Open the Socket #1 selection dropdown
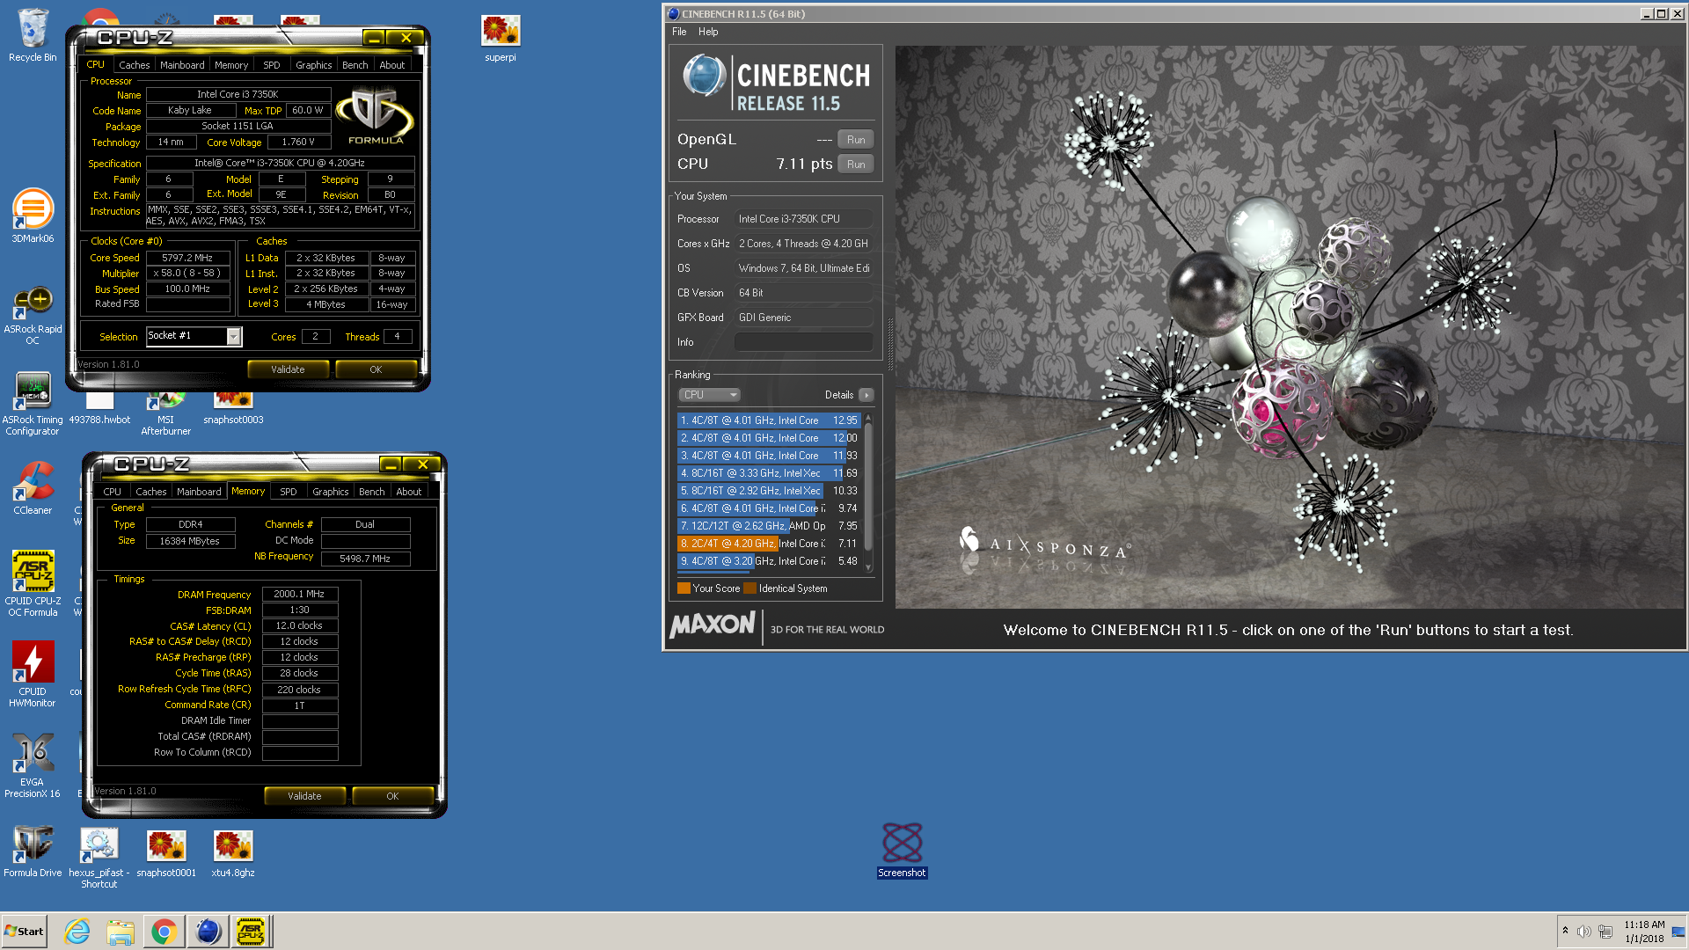 coord(233,336)
